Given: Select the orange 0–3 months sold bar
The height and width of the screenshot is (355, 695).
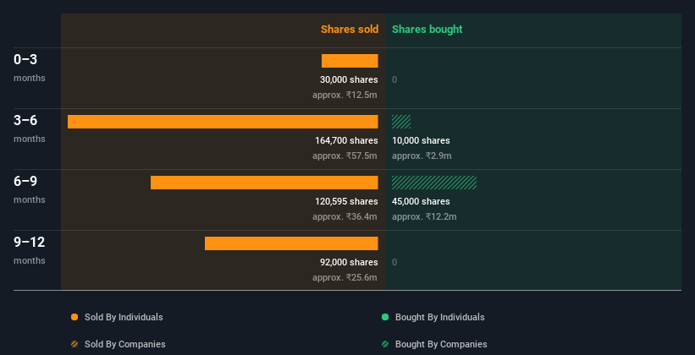Looking at the screenshot, I should (350, 61).
